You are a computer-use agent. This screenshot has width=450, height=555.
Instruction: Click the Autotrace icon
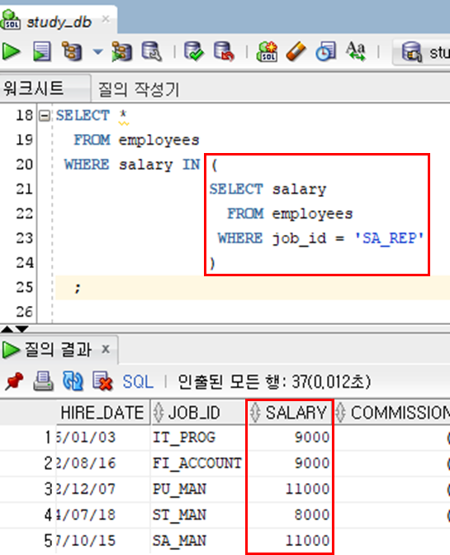point(122,51)
